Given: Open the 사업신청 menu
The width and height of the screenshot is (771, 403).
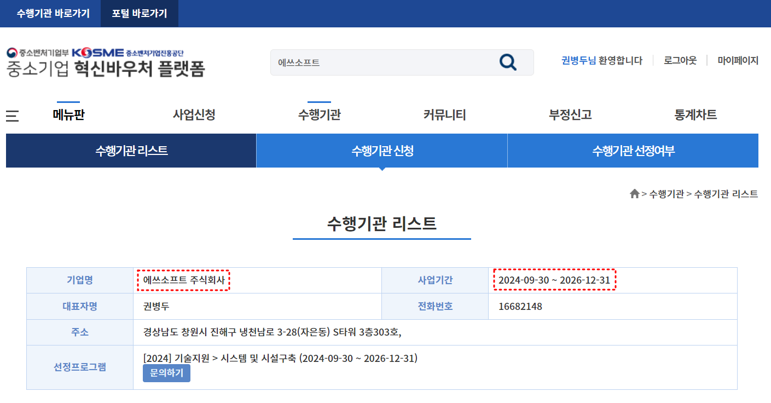Looking at the screenshot, I should click(194, 115).
